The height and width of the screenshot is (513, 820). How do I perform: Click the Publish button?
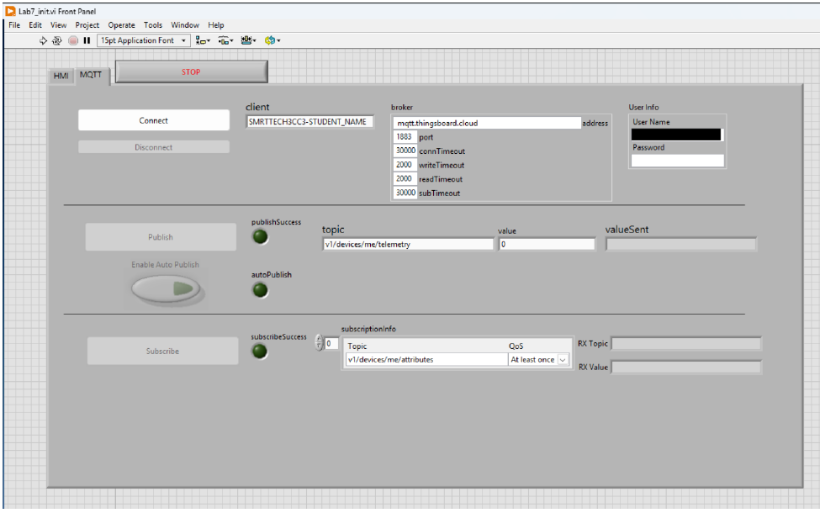[x=161, y=237]
